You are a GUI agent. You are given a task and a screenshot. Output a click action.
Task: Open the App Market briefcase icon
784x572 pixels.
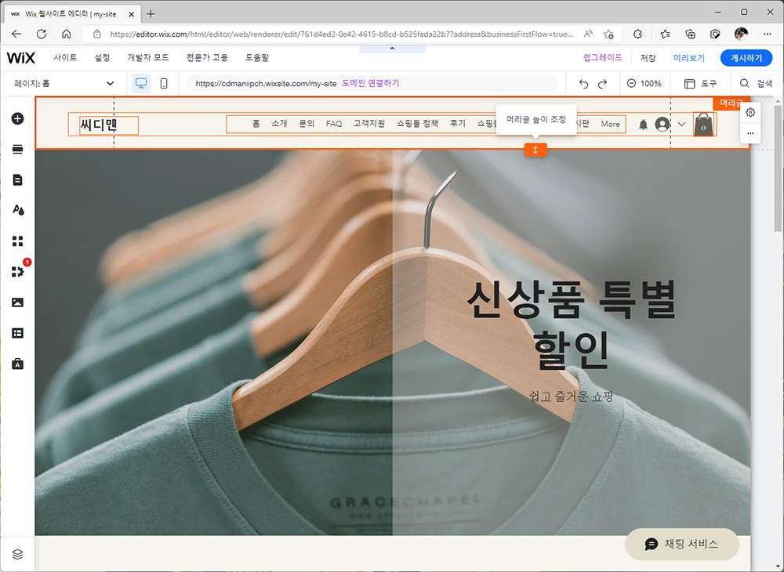(x=17, y=364)
